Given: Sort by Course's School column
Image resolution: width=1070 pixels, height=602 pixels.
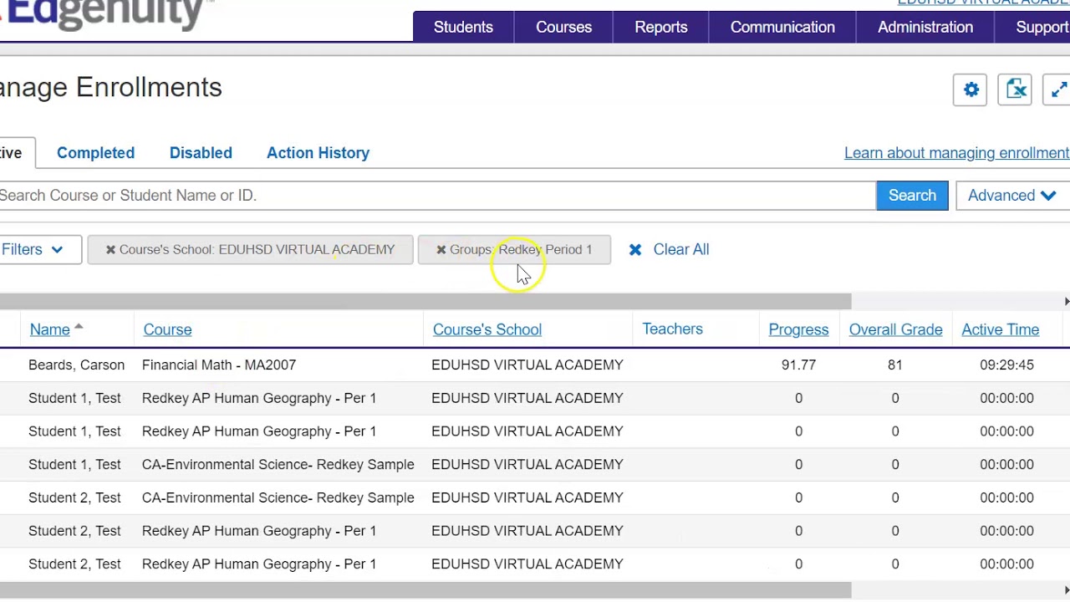Looking at the screenshot, I should [487, 329].
